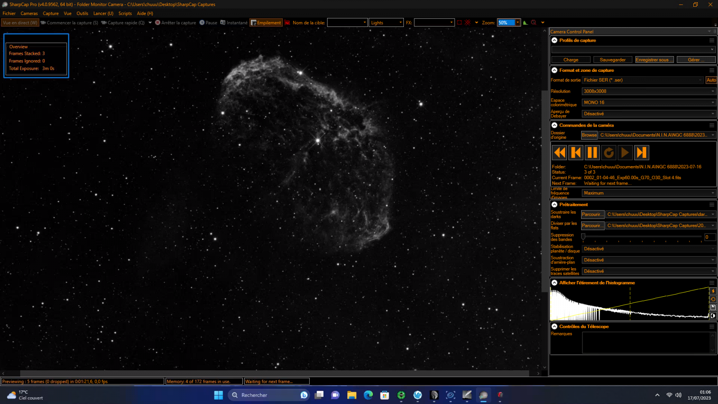Click the histogram save floppy disk icon
The image size is (718, 404).
click(713, 307)
